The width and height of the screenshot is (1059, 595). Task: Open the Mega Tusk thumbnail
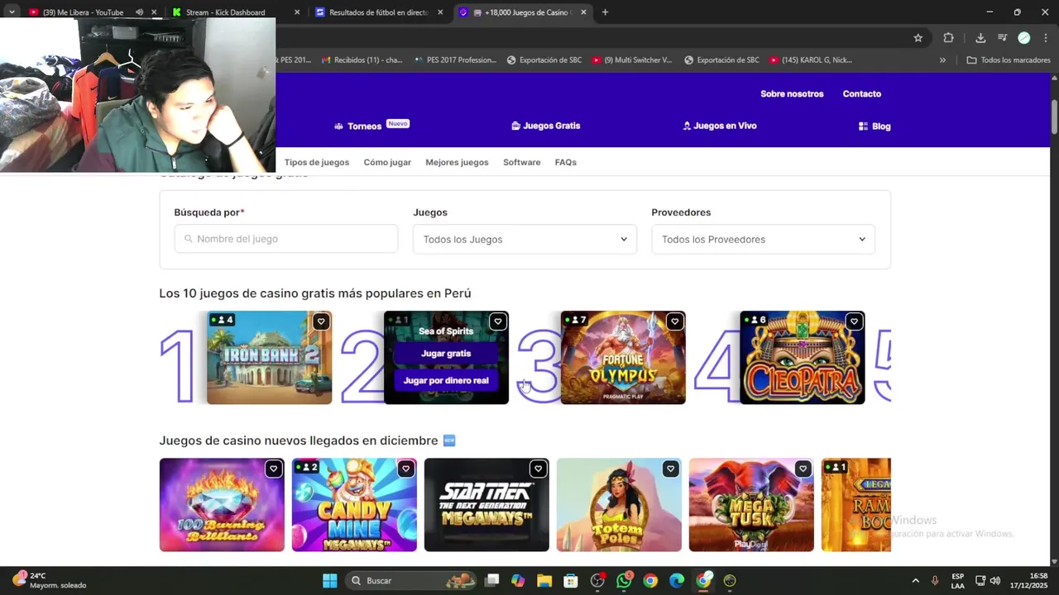[751, 505]
